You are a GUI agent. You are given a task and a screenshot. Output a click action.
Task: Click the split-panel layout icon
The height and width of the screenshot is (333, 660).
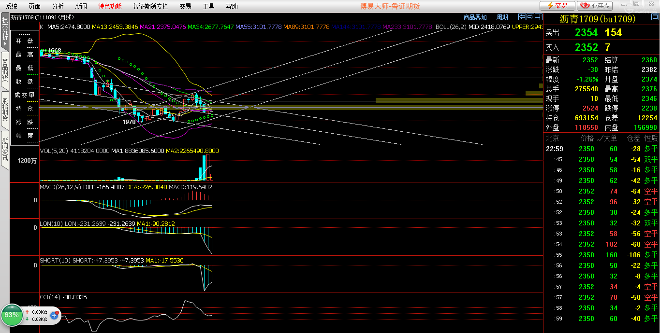(538, 17)
